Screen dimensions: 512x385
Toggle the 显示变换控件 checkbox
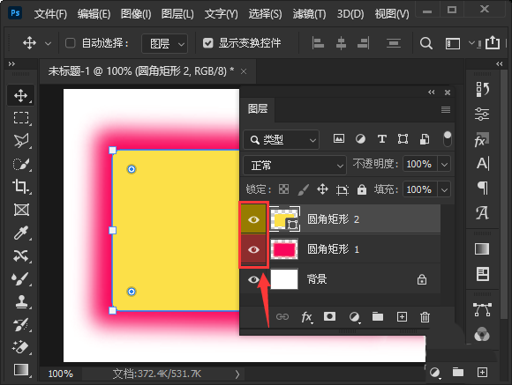[x=208, y=43]
